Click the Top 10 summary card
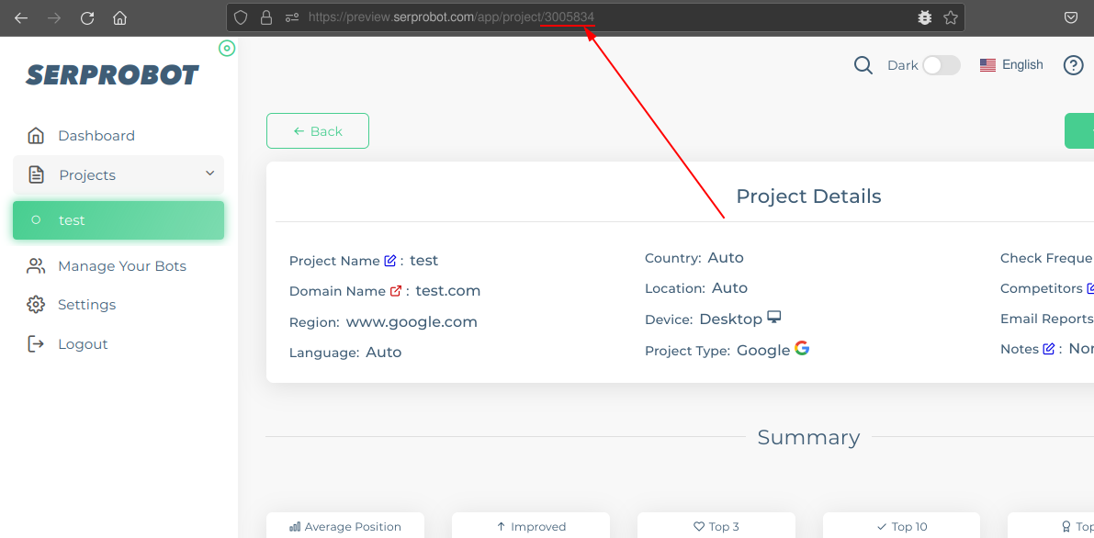 point(901,525)
